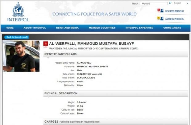191x125 pixels.
Task: Follow the Wanted Persons link text
Action: [174, 11]
